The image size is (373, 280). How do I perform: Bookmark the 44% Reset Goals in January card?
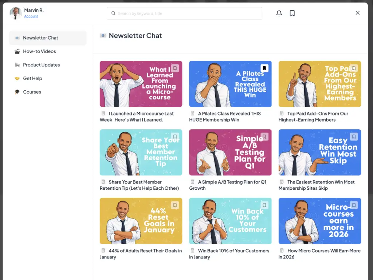tap(175, 205)
